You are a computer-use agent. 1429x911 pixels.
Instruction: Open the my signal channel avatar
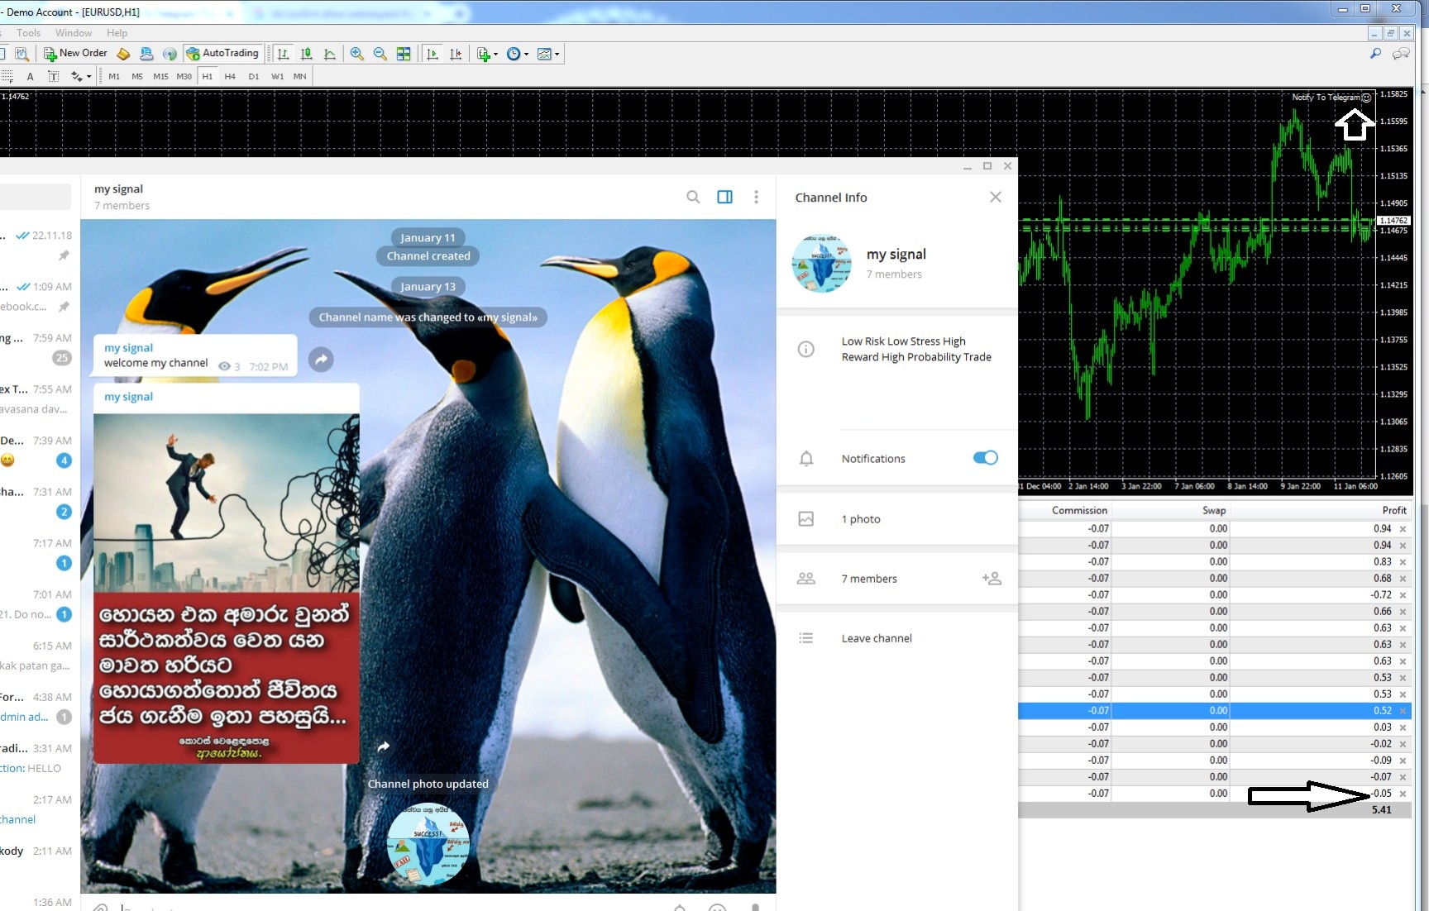pos(821,264)
